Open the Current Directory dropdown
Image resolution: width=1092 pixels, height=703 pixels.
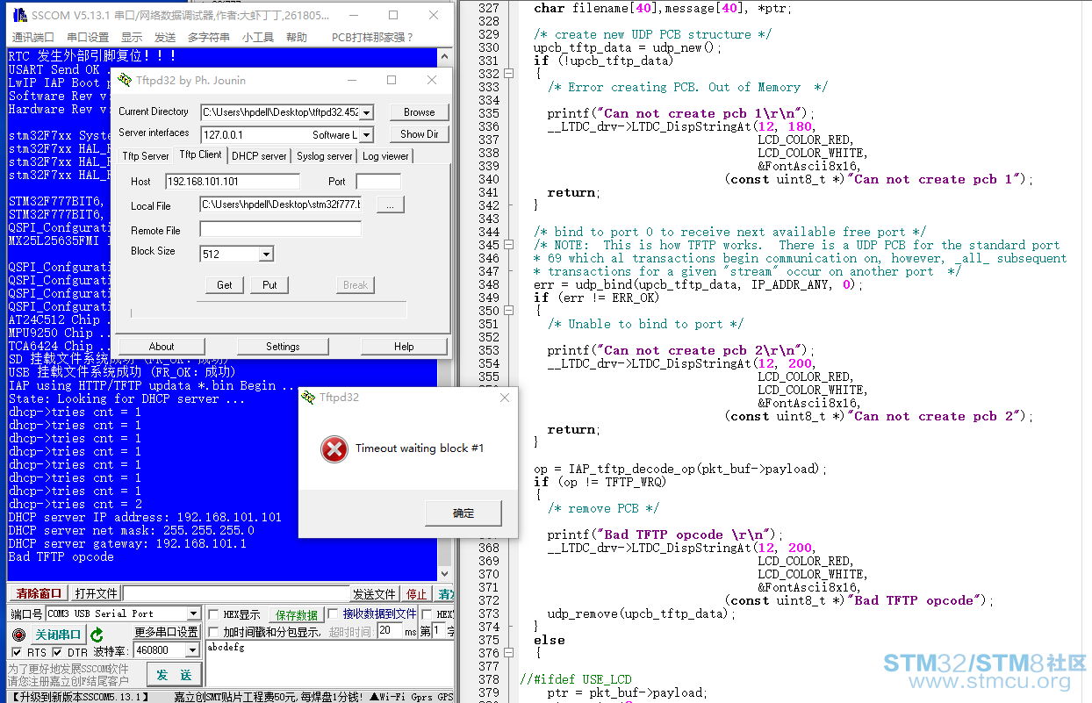[367, 112]
